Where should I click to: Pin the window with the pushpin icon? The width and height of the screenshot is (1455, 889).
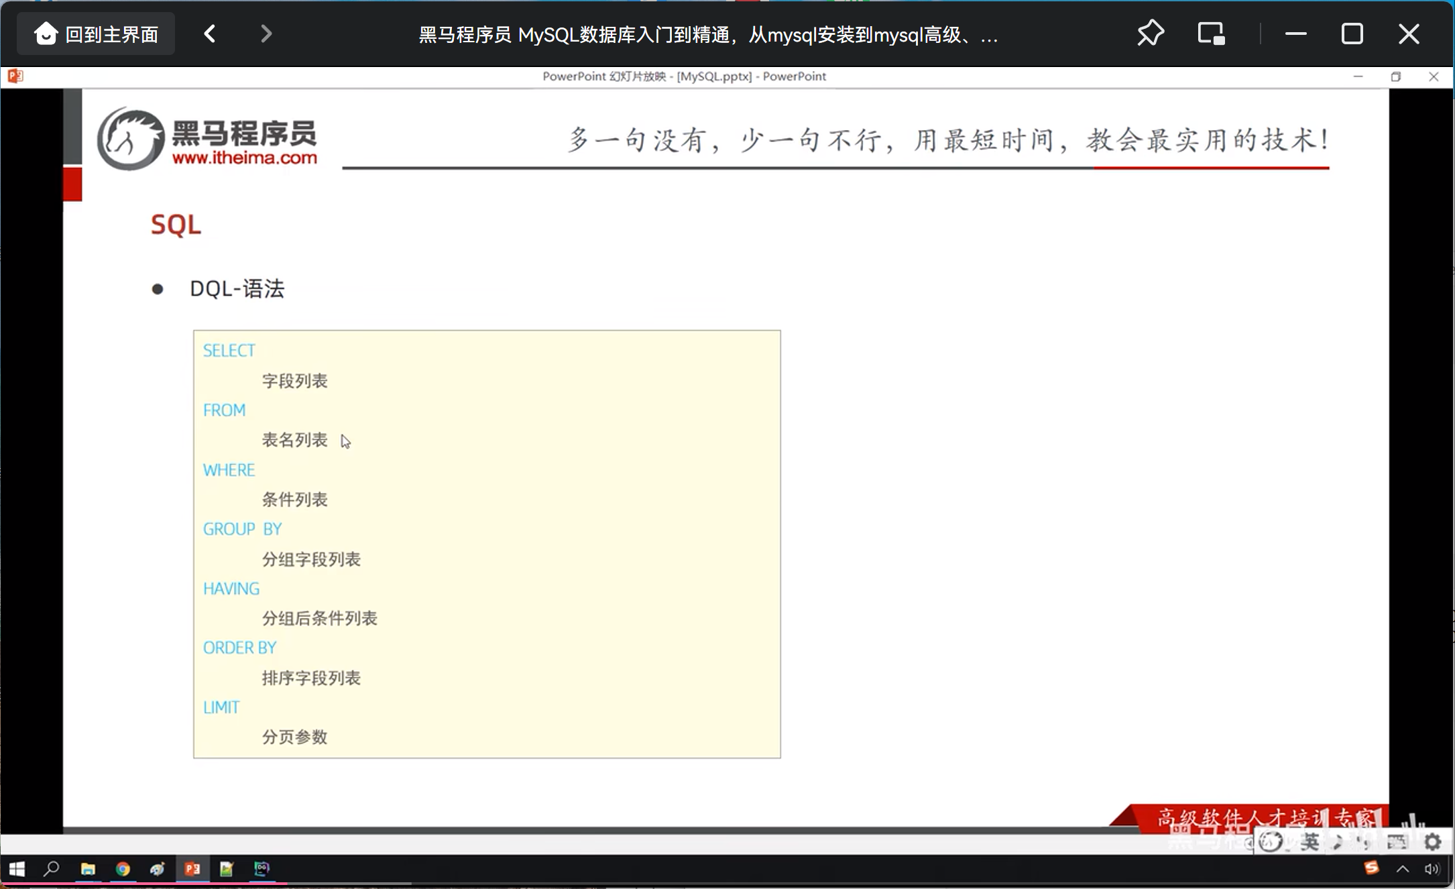coord(1151,34)
